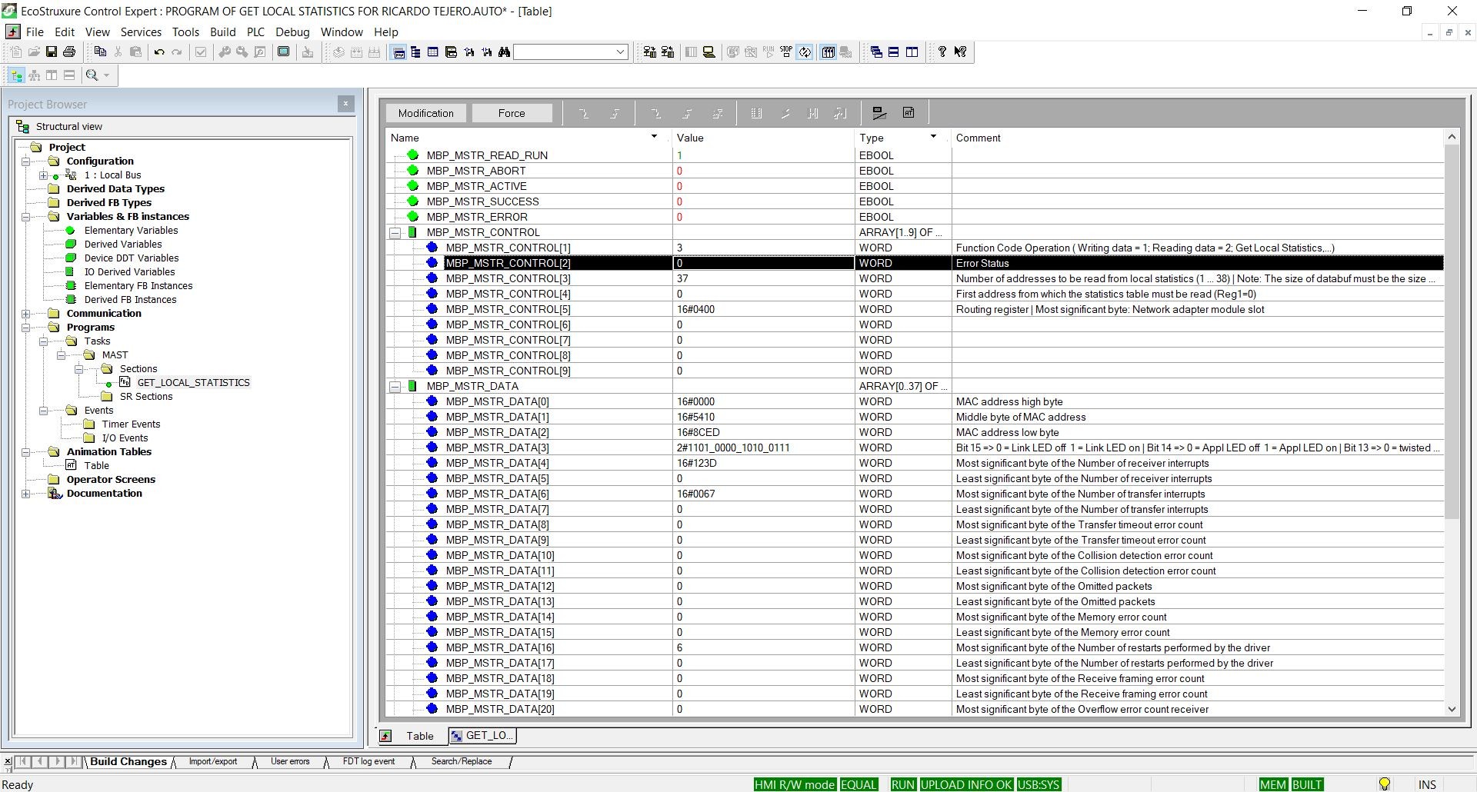This screenshot has width=1477, height=792.
Task: Click the zoom magnifier icon in browser toolbar
Action: click(92, 75)
